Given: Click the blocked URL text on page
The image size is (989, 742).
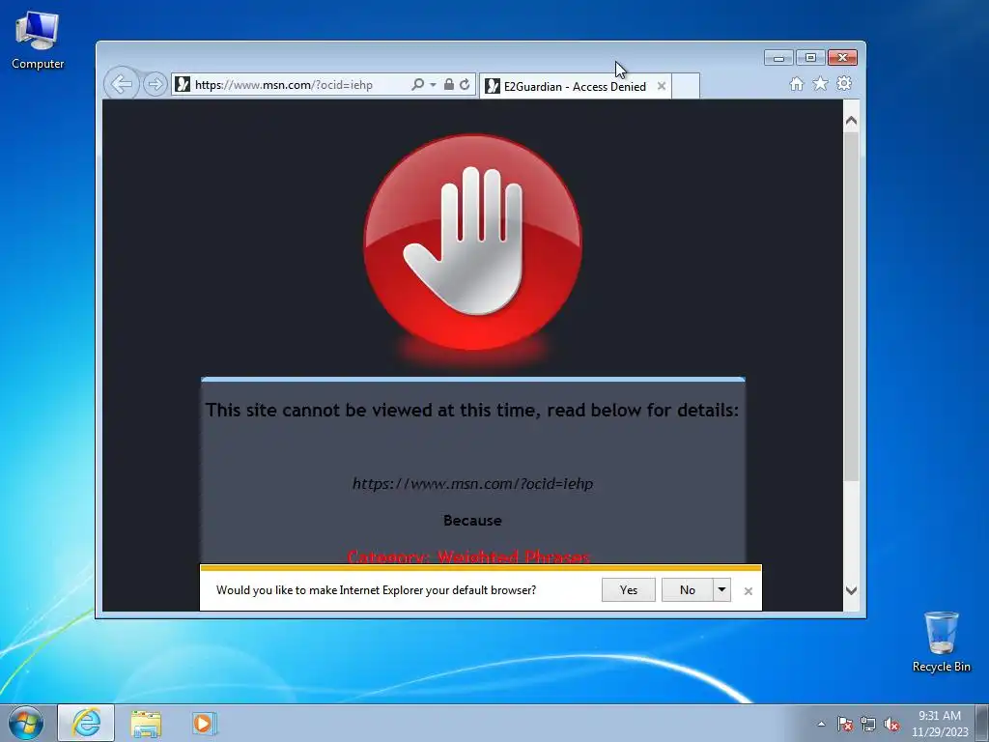Looking at the screenshot, I should point(472,484).
